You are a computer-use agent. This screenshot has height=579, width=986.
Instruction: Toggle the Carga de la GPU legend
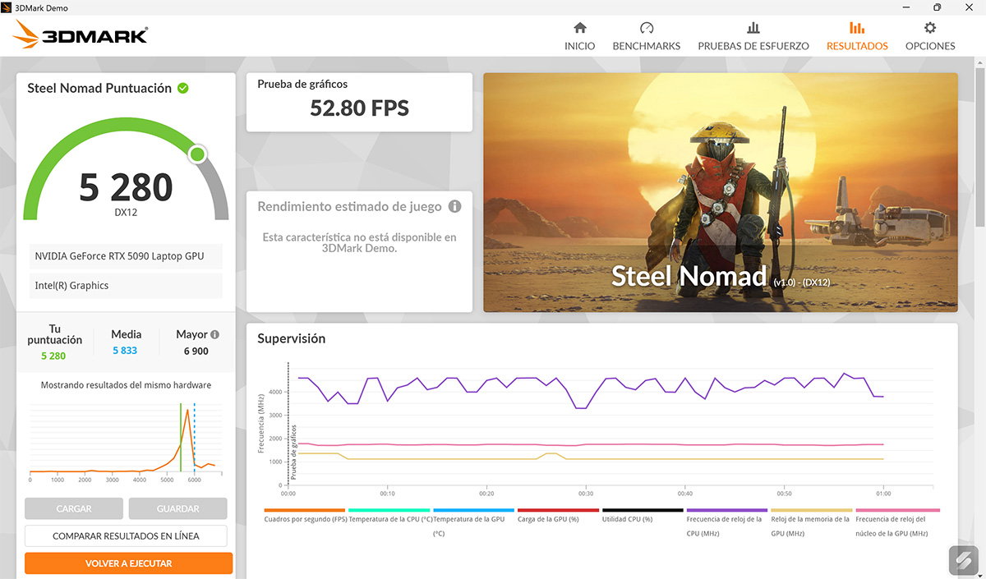tap(559, 516)
